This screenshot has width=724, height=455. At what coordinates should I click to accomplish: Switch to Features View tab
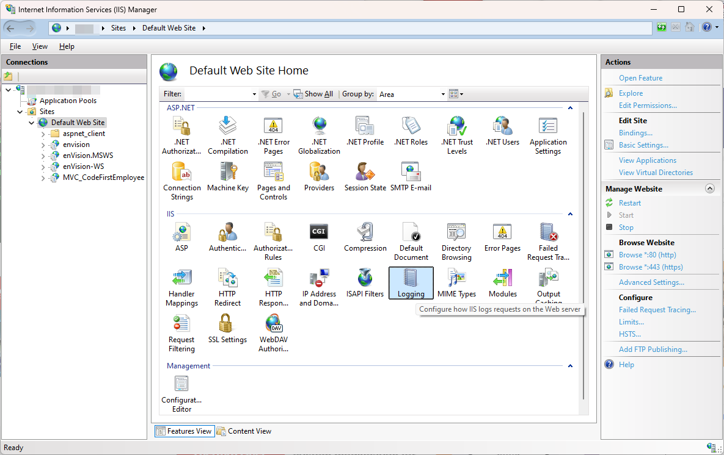185,431
